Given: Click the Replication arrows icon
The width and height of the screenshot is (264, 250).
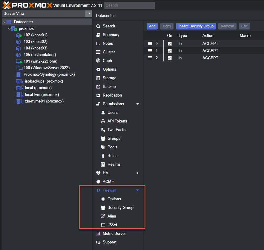Looking at the screenshot, I should click(x=98, y=95).
